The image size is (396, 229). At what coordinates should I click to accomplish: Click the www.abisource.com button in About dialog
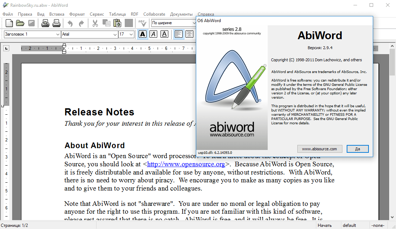(x=320, y=149)
